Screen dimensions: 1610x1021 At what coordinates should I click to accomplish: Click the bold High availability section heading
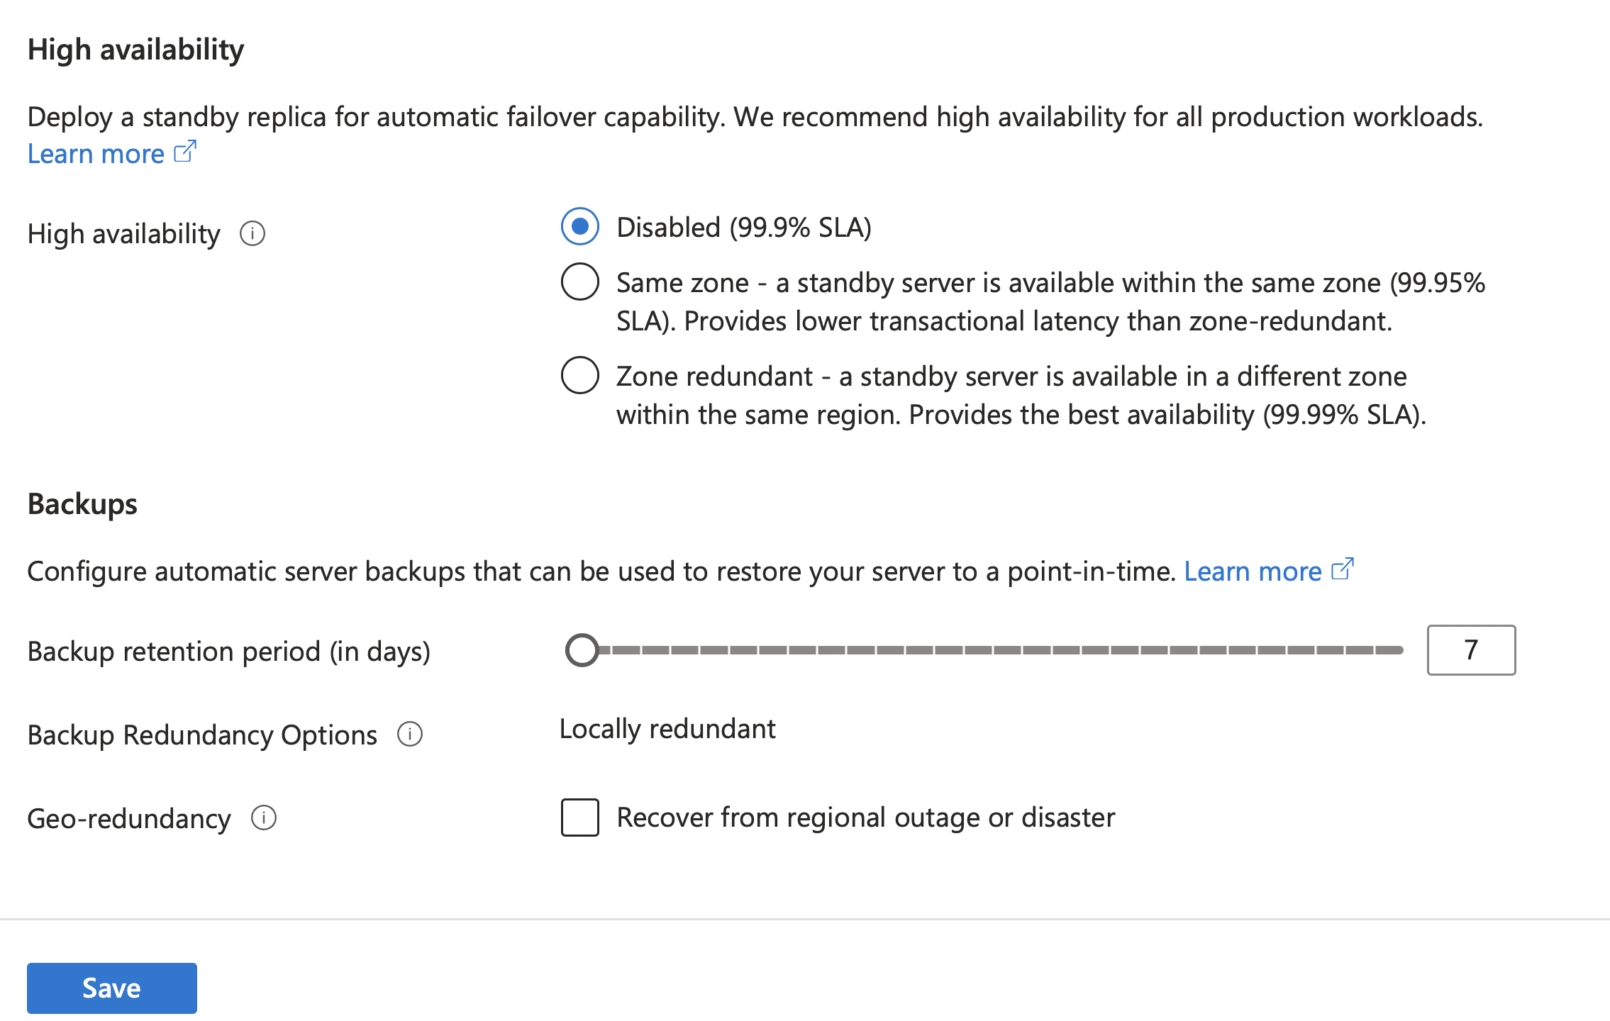(135, 50)
